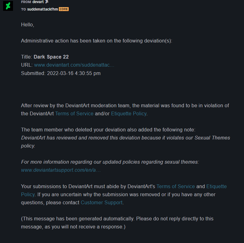
Task: Click the TO label in header
Action: [24, 9]
